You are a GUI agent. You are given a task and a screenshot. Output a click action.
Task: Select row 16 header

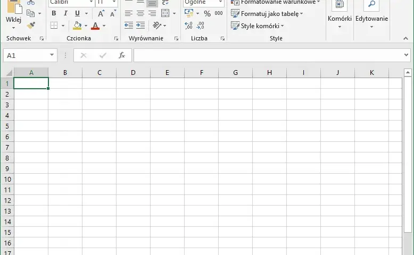pos(7,243)
